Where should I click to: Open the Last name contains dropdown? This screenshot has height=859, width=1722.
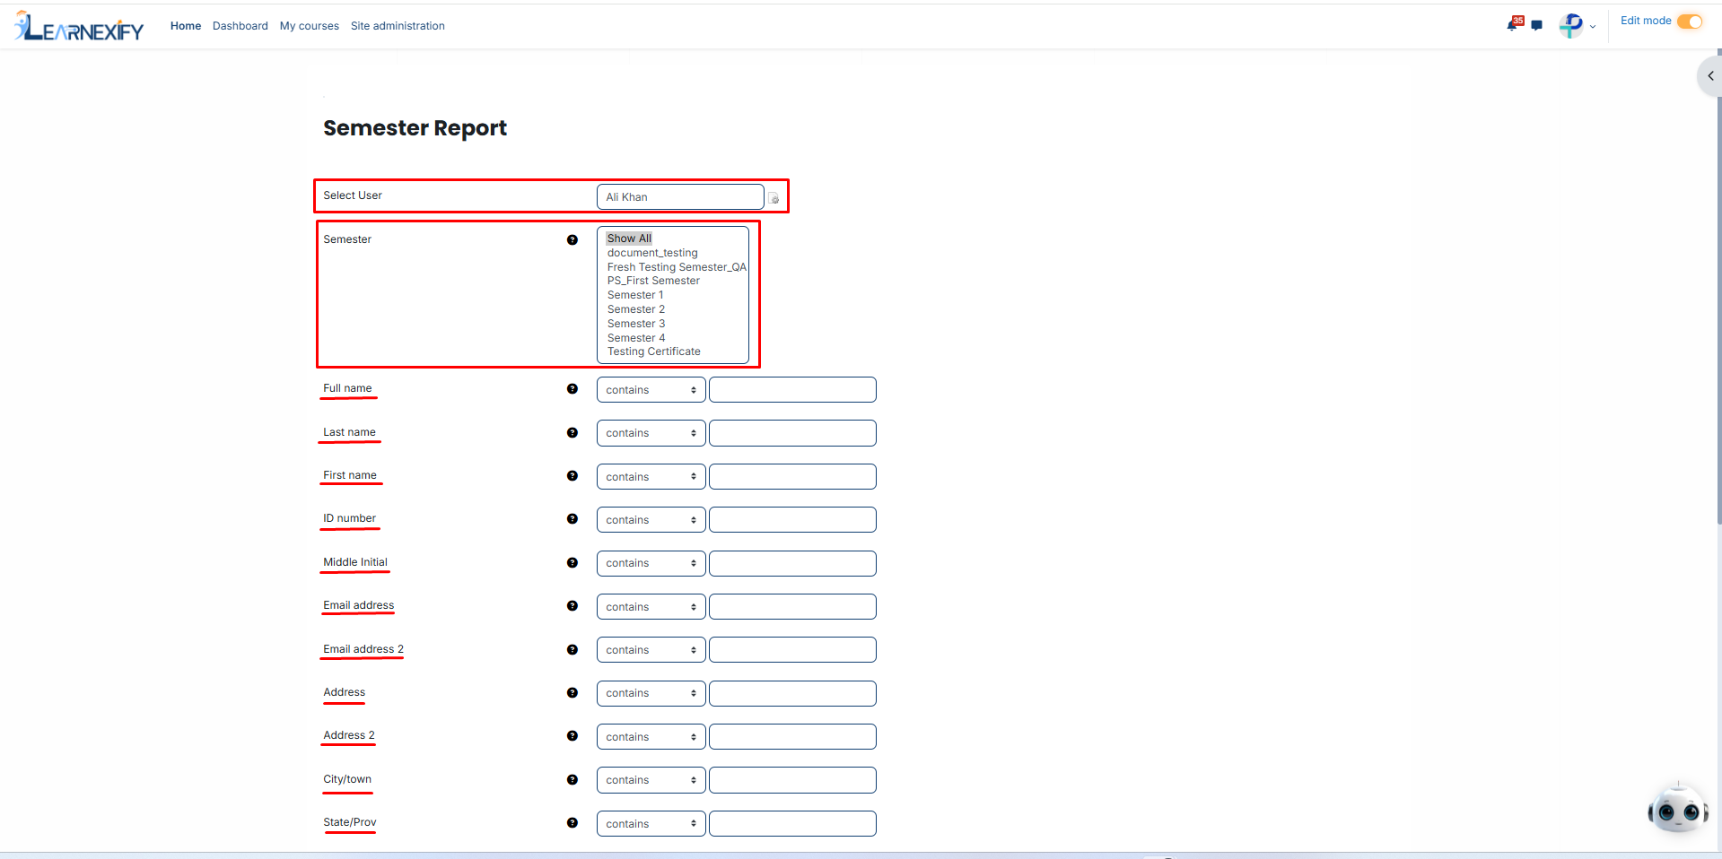pos(651,433)
